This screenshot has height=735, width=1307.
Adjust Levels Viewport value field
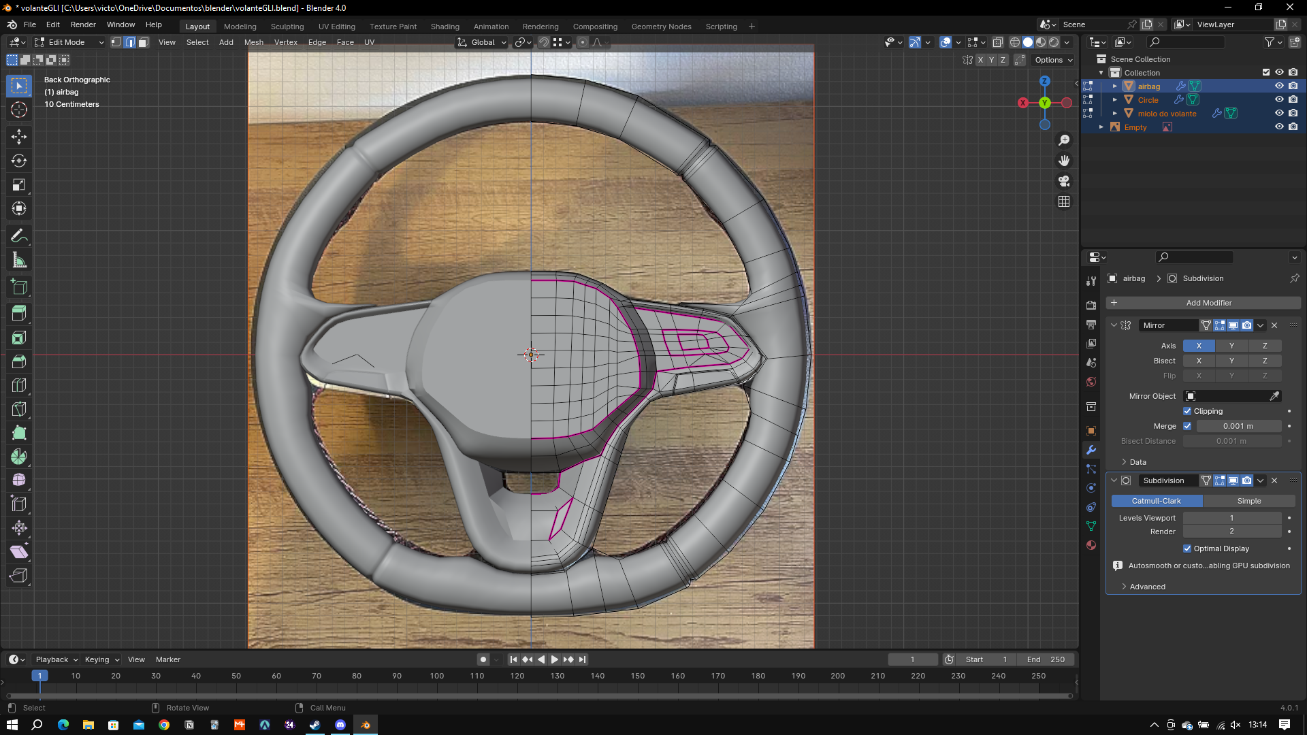coord(1231,518)
